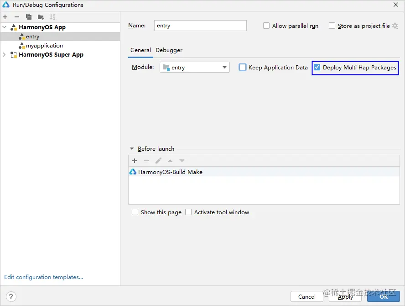
Task: Select the myapplication configuration
Action: tap(44, 46)
